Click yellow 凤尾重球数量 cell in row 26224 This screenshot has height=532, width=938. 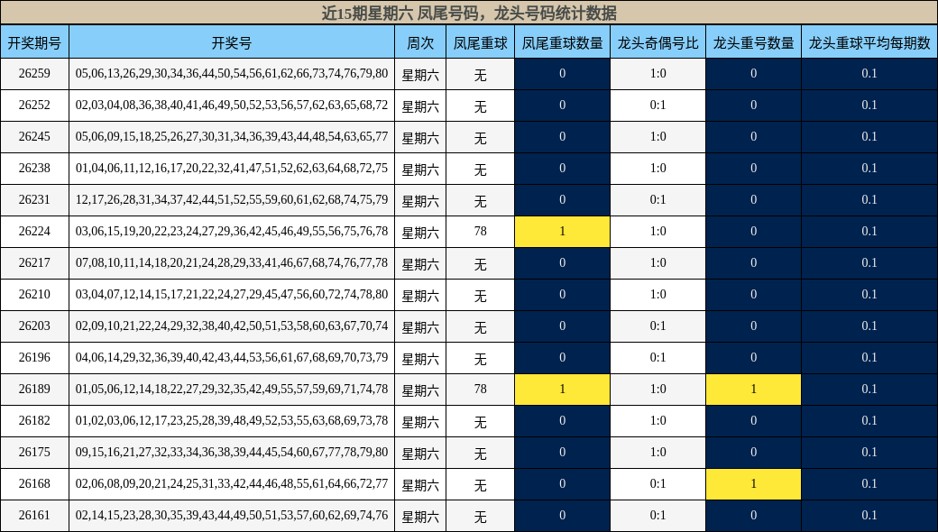click(562, 232)
